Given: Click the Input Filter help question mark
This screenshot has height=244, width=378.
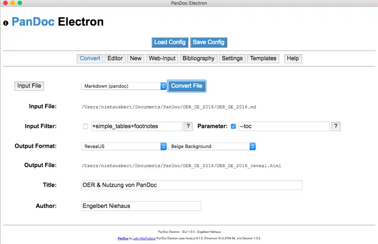Looking at the screenshot, I should (x=188, y=126).
